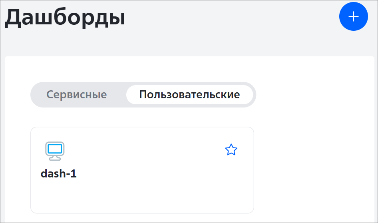This screenshot has width=378, height=223.
Task: Open the dashboard named dash-1
Action: click(59, 173)
